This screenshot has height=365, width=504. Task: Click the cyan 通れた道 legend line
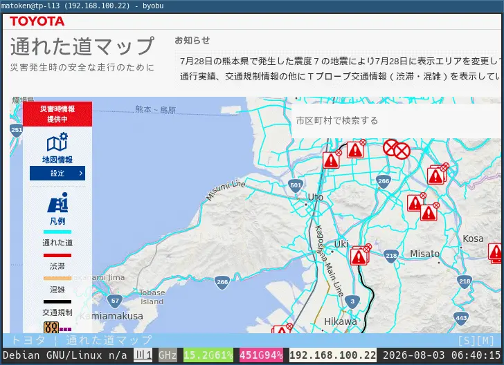coord(57,232)
